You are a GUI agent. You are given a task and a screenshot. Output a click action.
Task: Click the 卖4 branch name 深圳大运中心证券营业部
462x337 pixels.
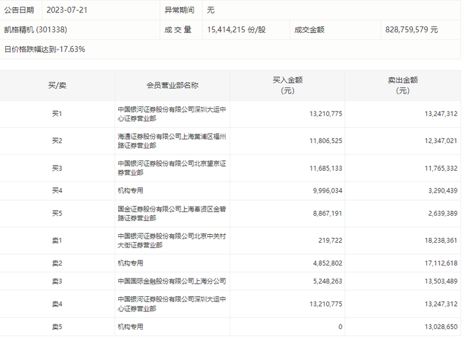(x=172, y=304)
